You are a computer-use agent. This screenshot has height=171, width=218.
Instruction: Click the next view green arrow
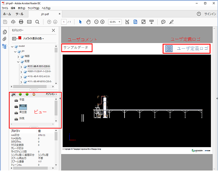point(27,94)
